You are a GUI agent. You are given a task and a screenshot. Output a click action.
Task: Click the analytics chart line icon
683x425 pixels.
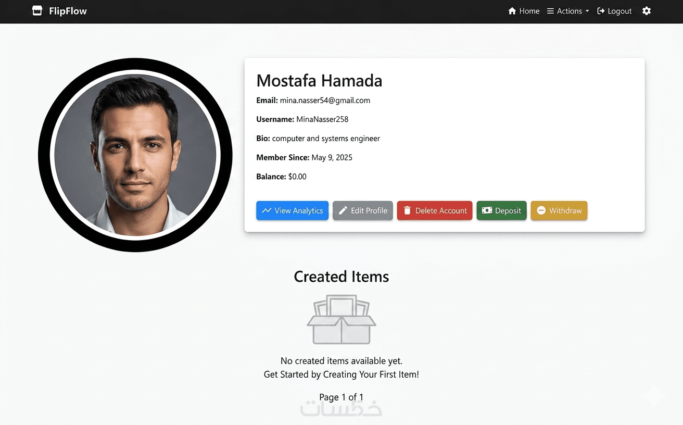click(x=267, y=210)
